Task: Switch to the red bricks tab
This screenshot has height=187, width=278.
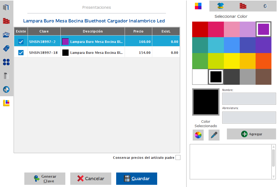Action: pyautogui.click(x=243, y=6)
